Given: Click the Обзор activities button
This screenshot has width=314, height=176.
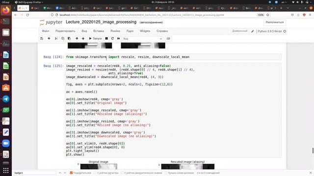Looking at the screenshot, I should [5, 2].
